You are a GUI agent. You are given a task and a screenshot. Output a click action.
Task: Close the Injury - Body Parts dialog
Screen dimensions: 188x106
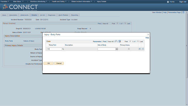[x=148, y=34]
